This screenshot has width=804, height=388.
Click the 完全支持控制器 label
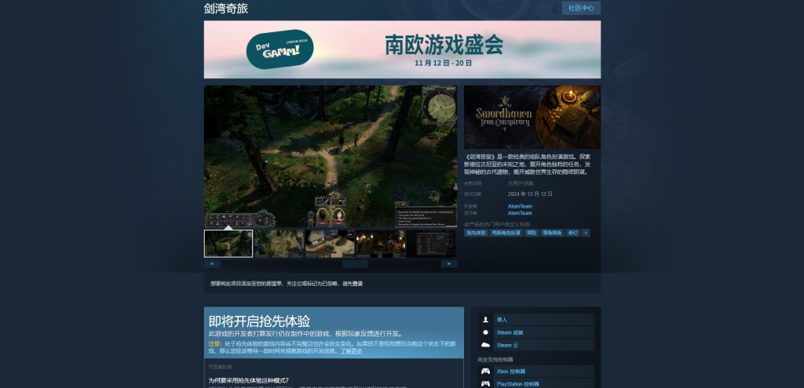[495, 360]
